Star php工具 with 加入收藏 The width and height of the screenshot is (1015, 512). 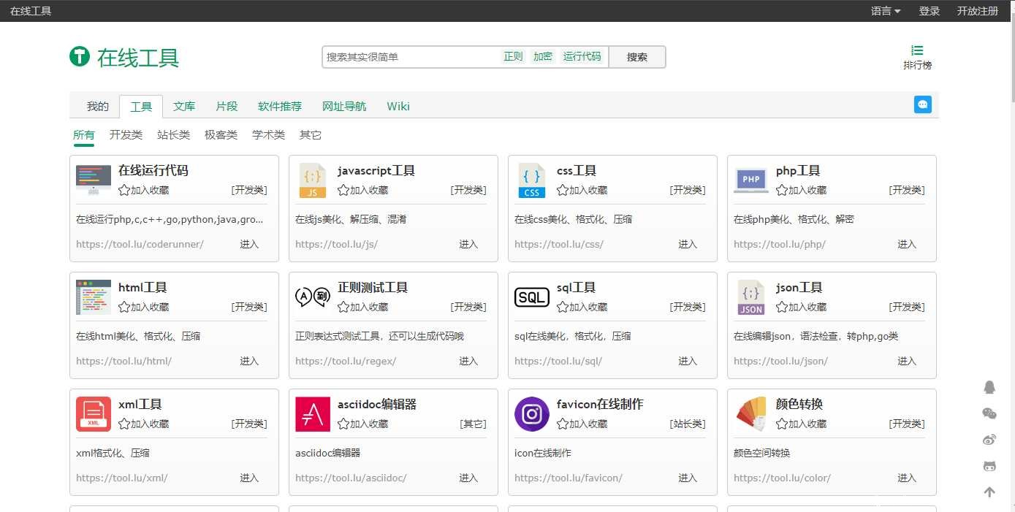click(802, 190)
